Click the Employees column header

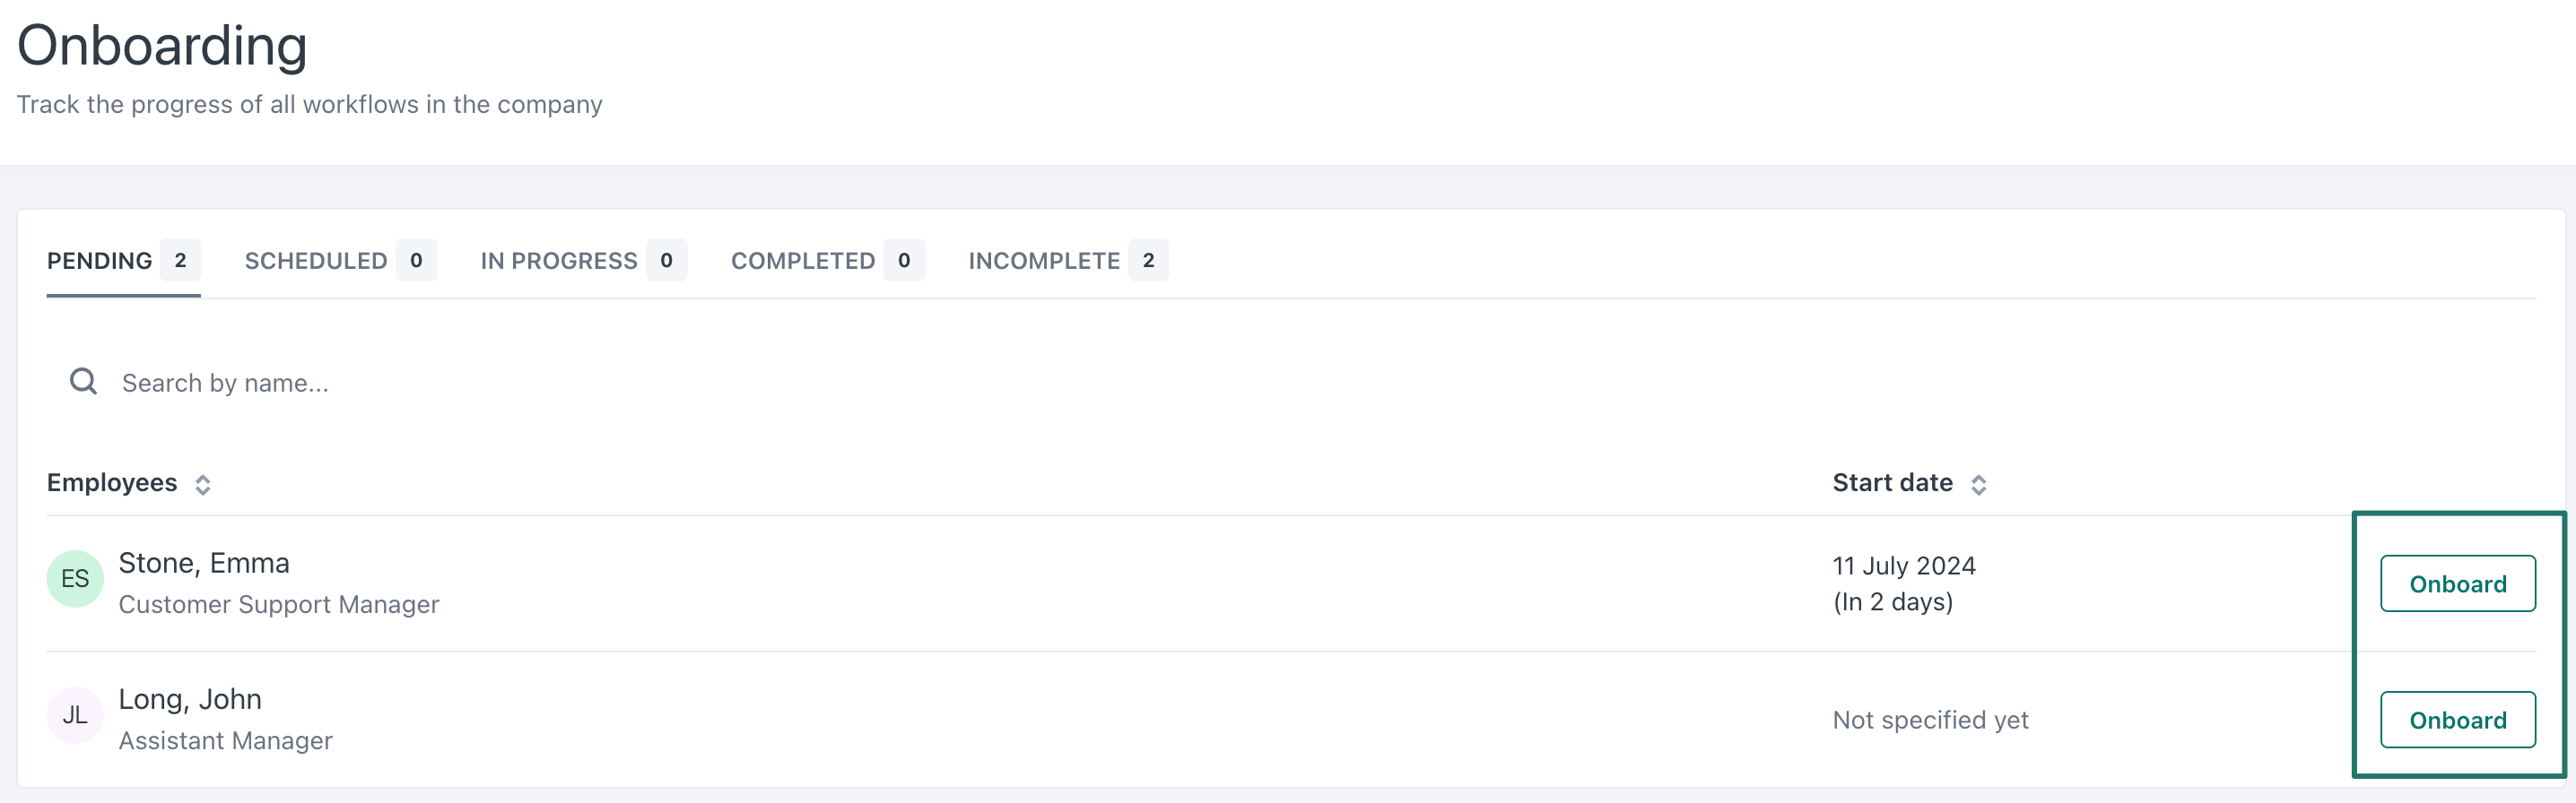(x=112, y=483)
